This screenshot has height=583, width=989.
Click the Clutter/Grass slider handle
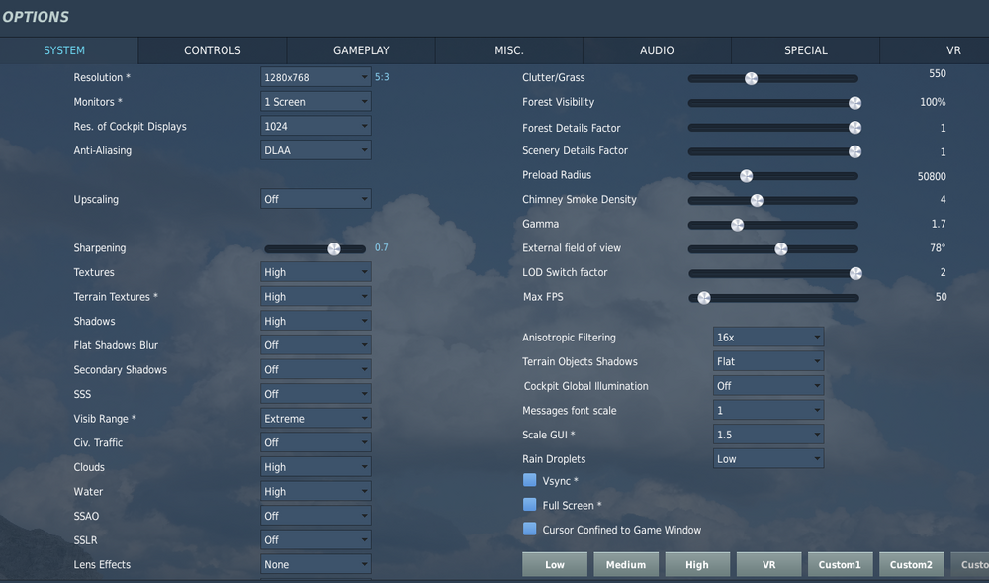click(751, 78)
